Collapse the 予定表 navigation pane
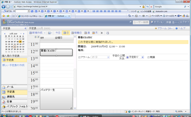This screenshot has height=117, width=191. click(x=25, y=28)
